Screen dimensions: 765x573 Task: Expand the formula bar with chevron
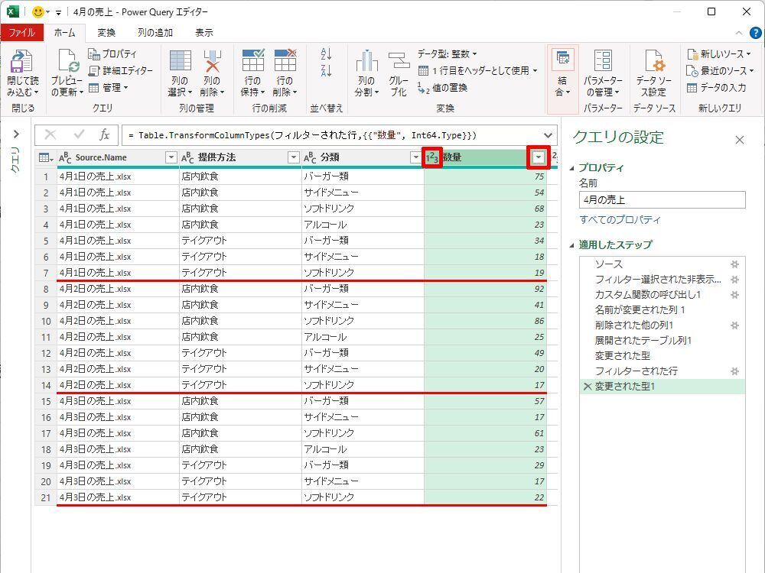point(548,135)
